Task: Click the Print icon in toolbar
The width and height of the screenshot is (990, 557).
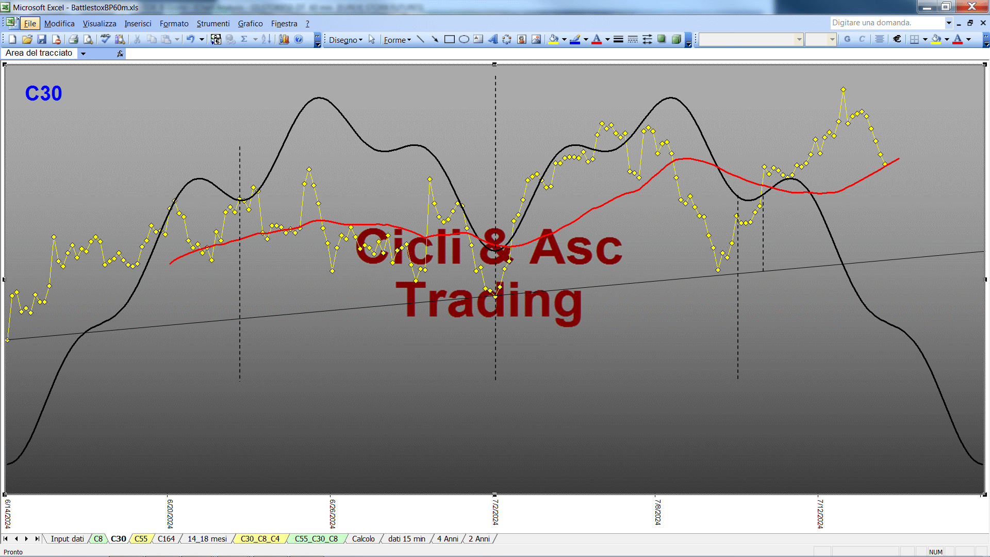Action: [x=73, y=39]
